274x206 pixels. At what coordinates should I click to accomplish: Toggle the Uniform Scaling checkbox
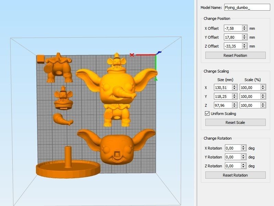(x=207, y=114)
